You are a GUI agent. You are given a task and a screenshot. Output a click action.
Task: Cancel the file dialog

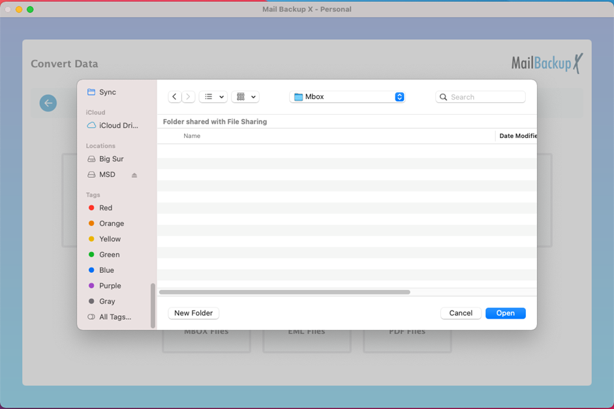click(x=461, y=313)
